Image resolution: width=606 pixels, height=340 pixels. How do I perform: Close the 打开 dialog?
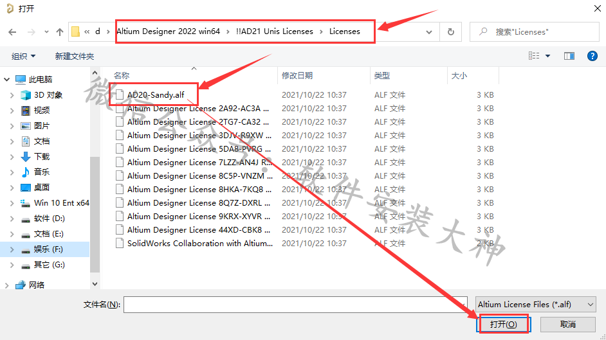(x=597, y=8)
